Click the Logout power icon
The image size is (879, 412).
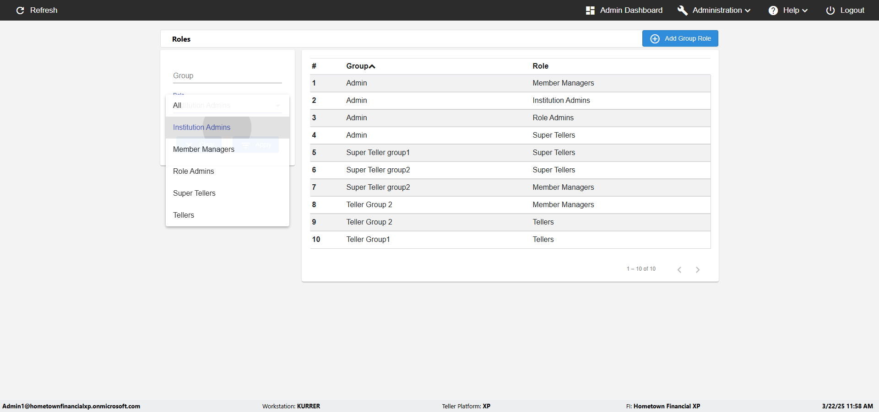point(830,10)
